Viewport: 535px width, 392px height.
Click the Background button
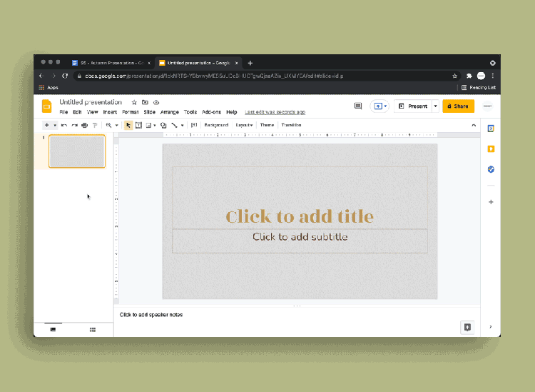tap(216, 125)
